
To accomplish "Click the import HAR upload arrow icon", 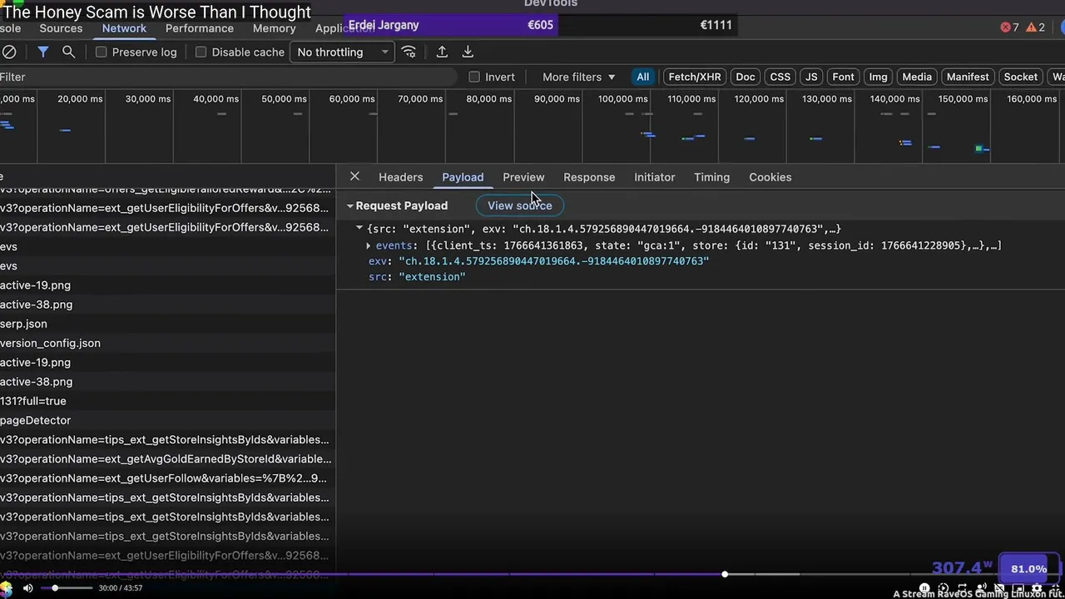I will tap(442, 52).
